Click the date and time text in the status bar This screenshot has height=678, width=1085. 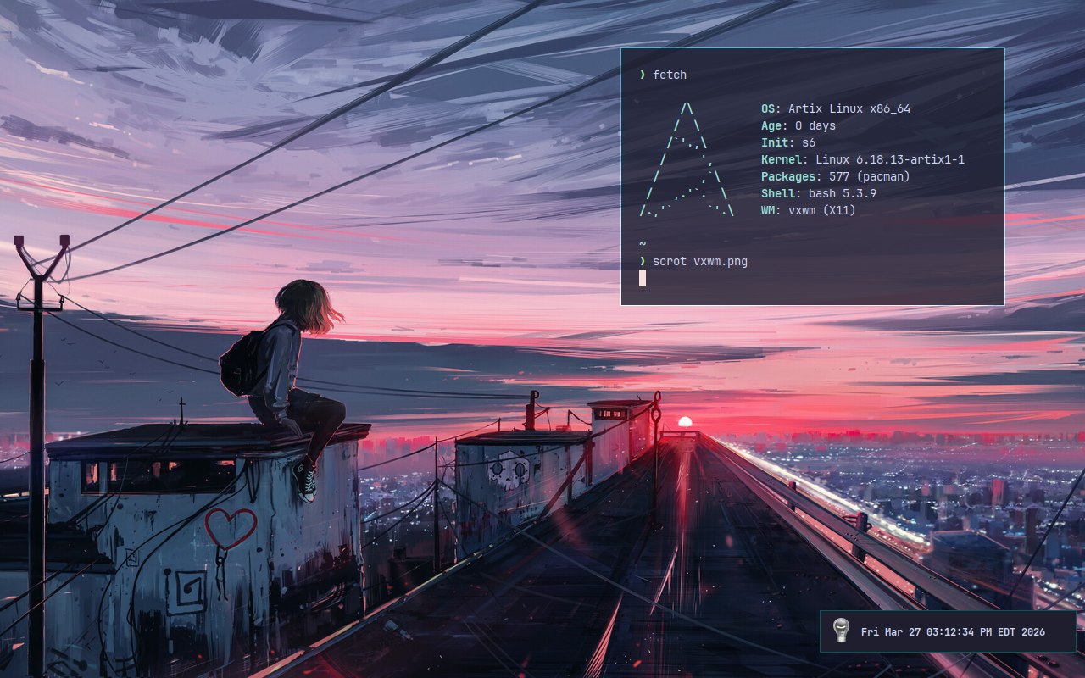953,632
